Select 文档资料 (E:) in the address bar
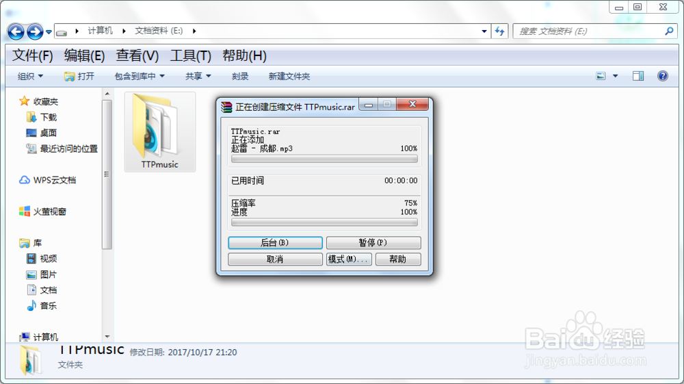This screenshot has width=684, height=384. pos(159,31)
